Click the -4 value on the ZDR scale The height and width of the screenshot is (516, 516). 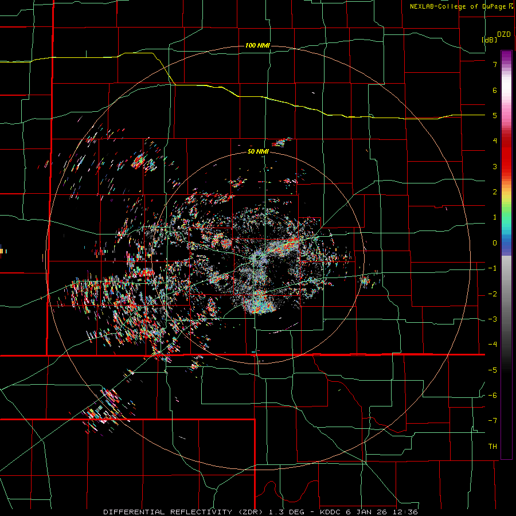[492, 345]
